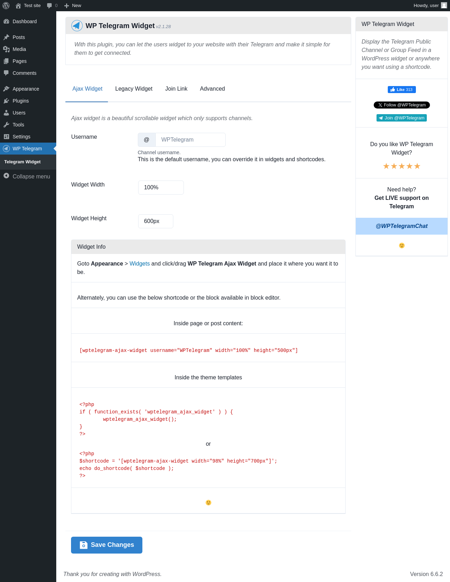Open the Dashboard menu item
450x582 pixels.
[x=28, y=21]
